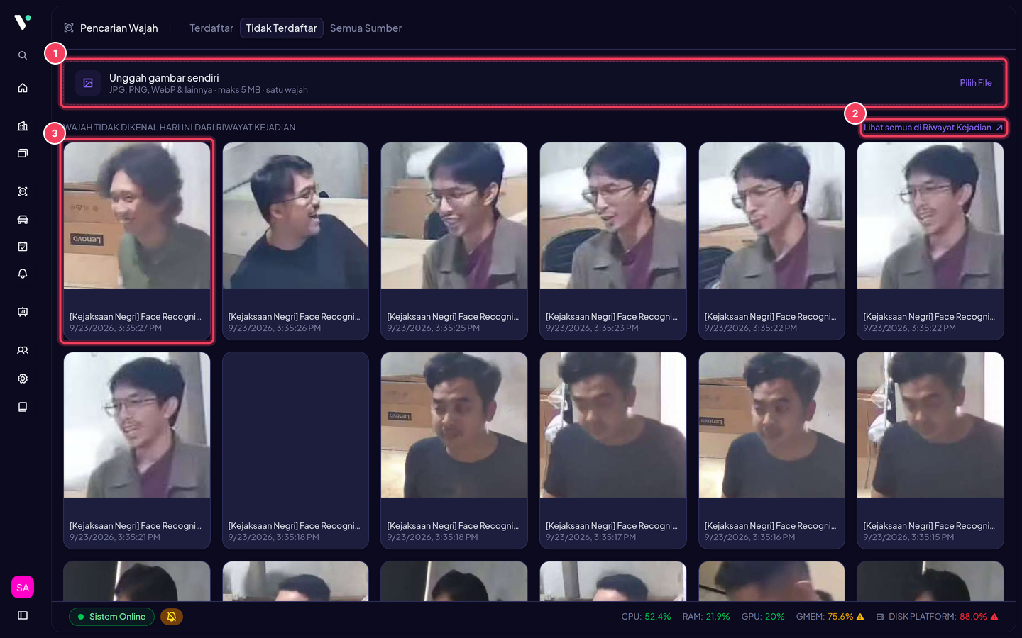Viewport: 1022px width, 638px height.
Task: Open the calendar check icon in the sidebar
Action: 23,247
